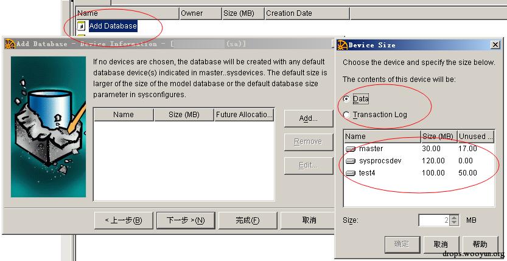Go back with the 上一步 button
This screenshot has height=261, width=507.
point(123,220)
